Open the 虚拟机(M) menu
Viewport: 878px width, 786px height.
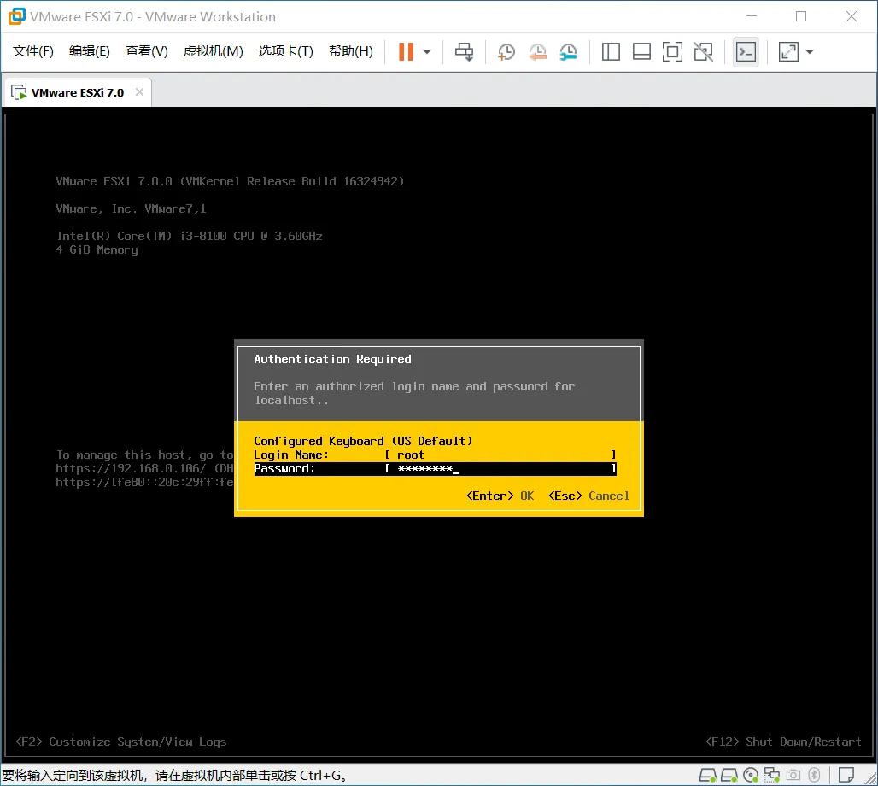pyautogui.click(x=214, y=51)
